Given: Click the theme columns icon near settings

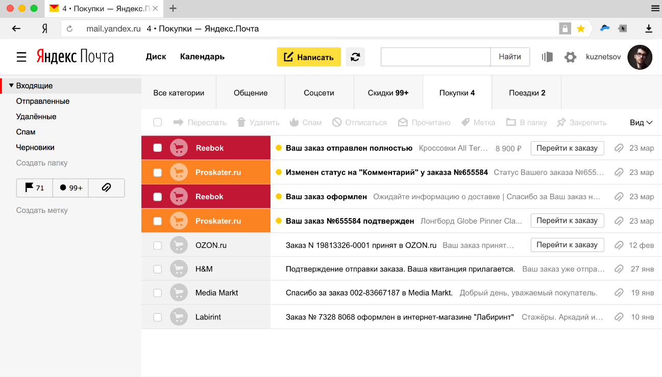Looking at the screenshot, I should 547,57.
